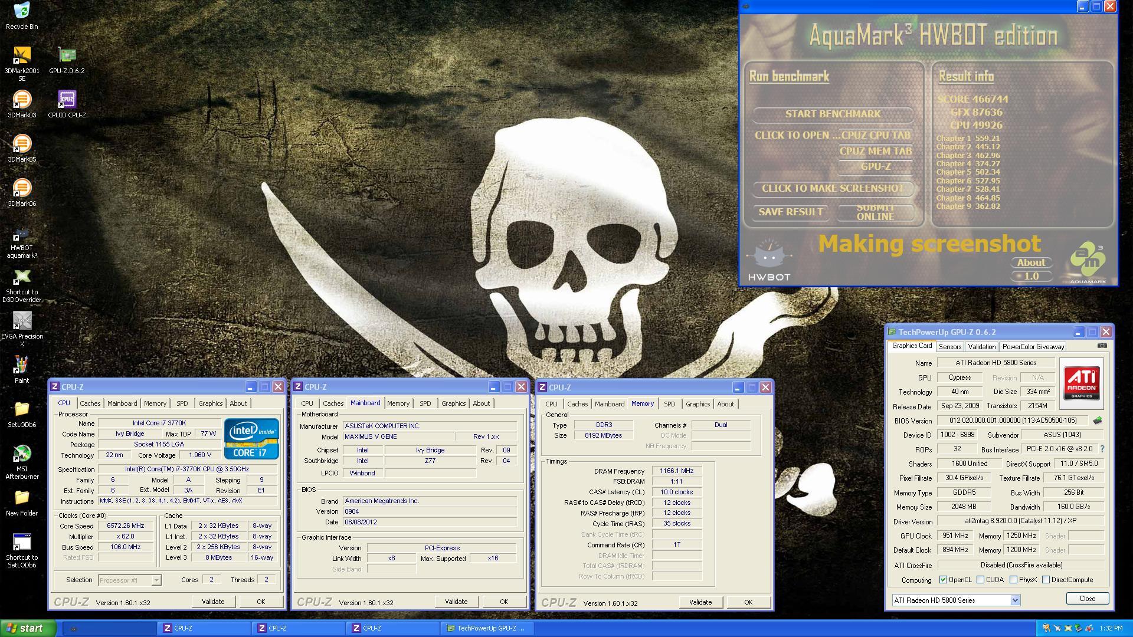Click the GPU-Z button in AquaMark
The width and height of the screenshot is (1133, 637).
tap(876, 166)
